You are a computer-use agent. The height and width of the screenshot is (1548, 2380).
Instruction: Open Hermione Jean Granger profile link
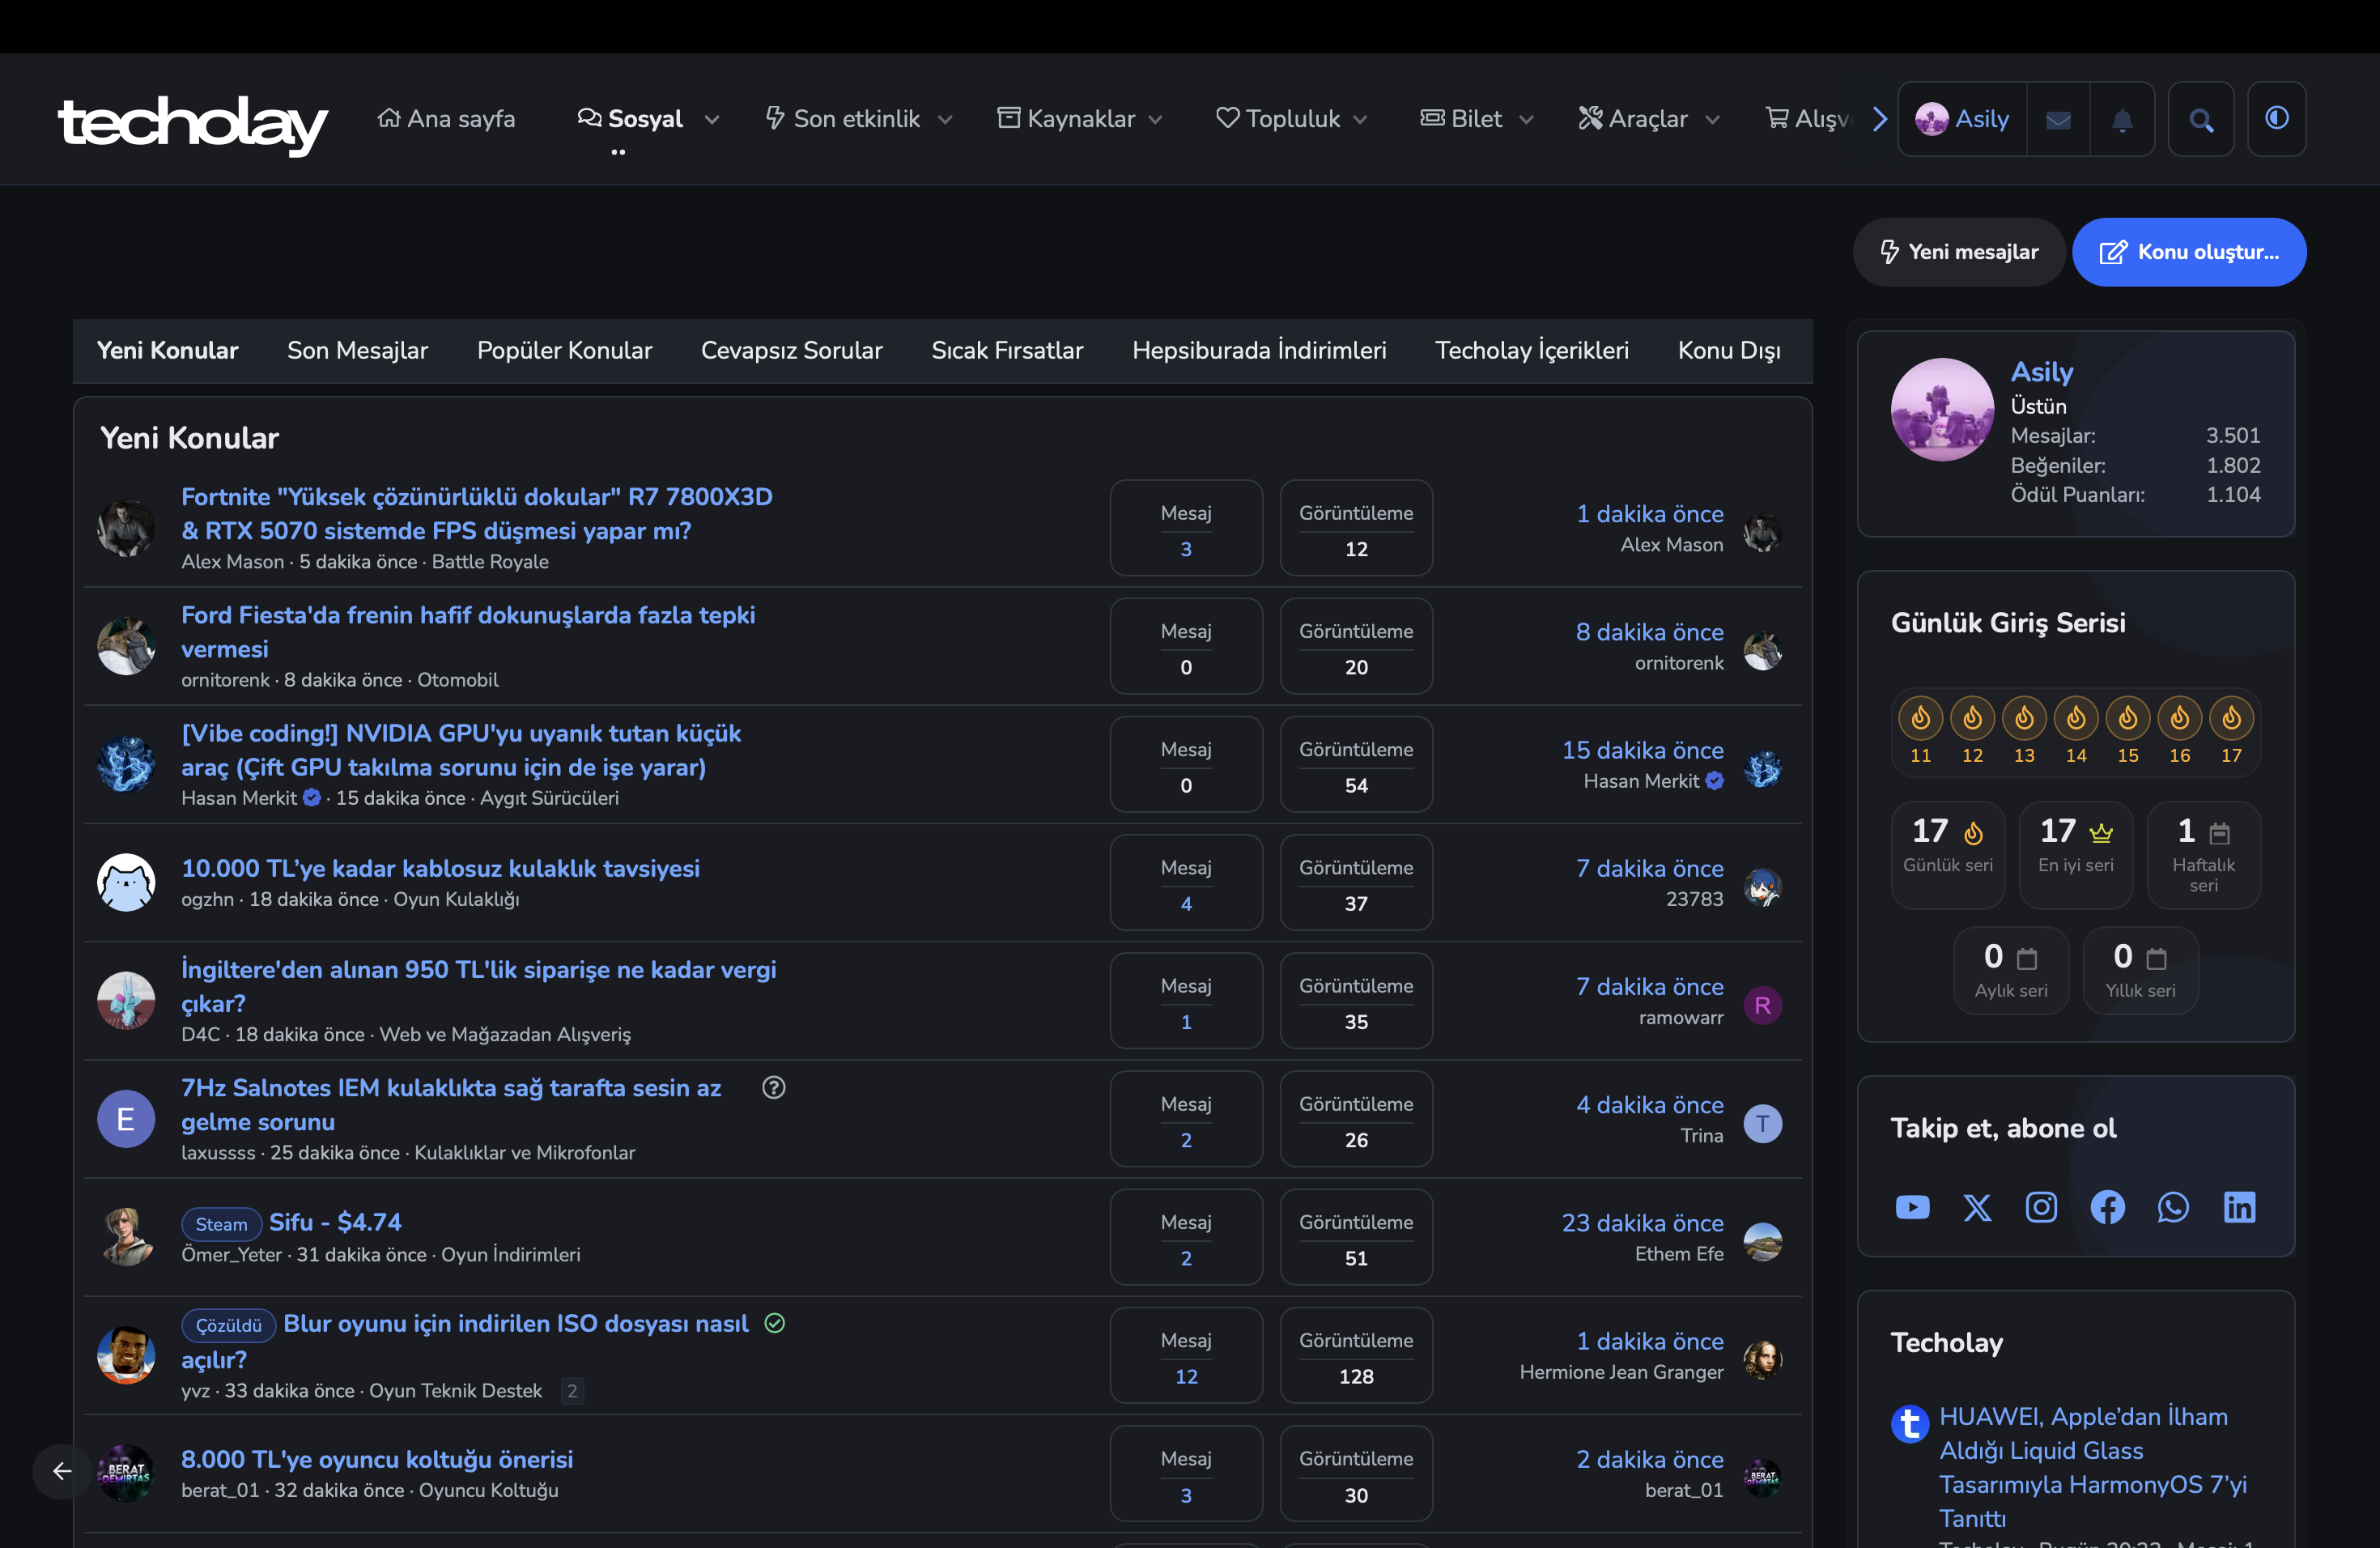click(x=1621, y=1372)
